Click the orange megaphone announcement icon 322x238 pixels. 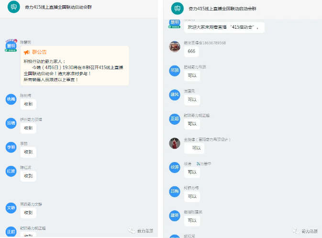click(x=27, y=52)
